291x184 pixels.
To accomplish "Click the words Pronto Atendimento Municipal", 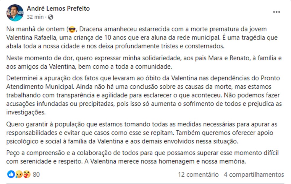I will tap(143, 82).
